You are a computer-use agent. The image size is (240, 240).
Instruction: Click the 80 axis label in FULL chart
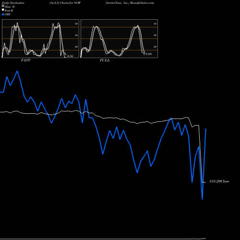click(x=155, y=24)
